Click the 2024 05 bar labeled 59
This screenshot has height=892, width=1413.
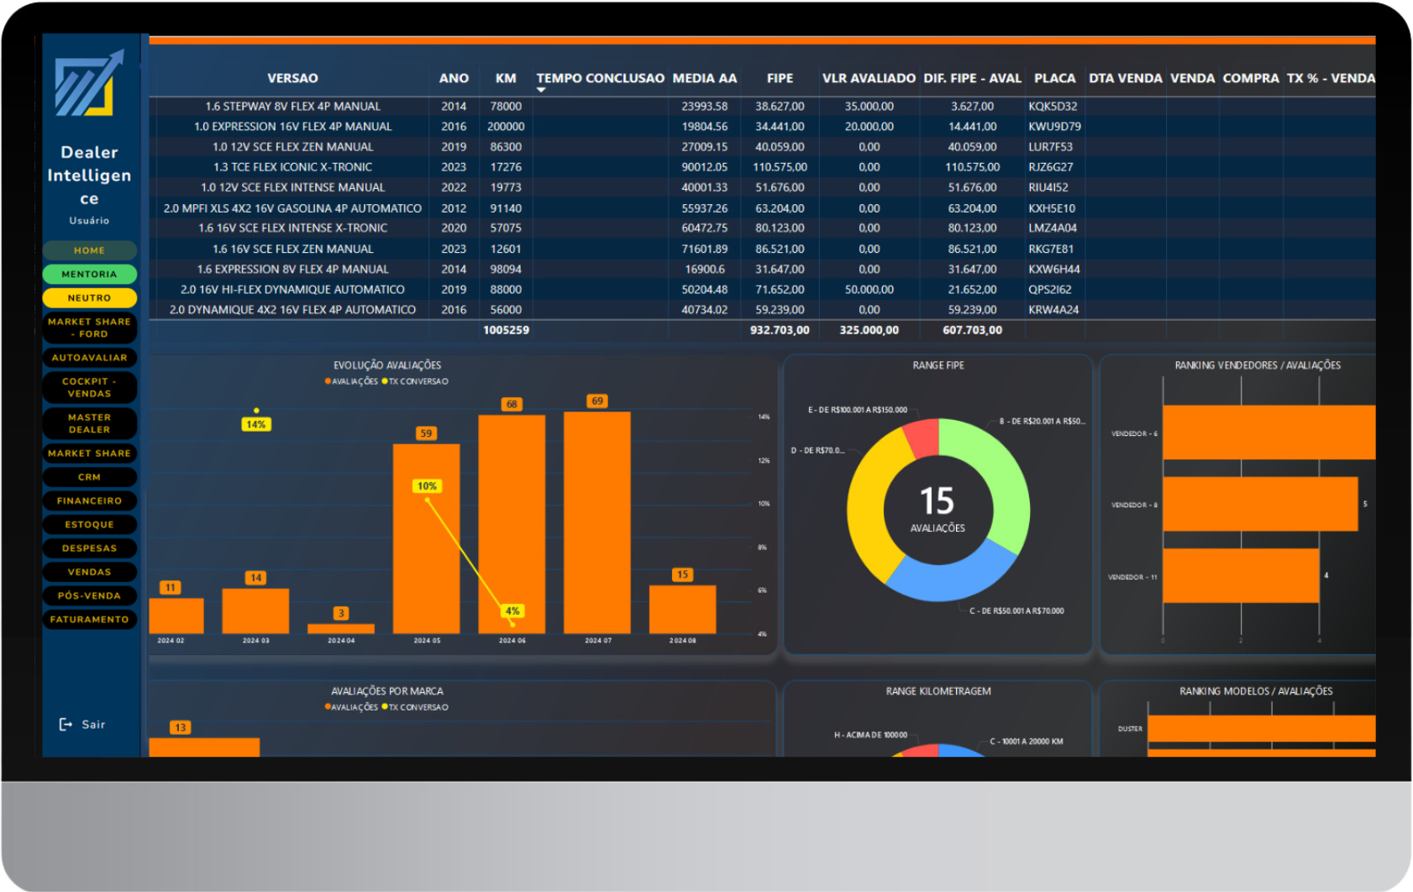tap(426, 538)
